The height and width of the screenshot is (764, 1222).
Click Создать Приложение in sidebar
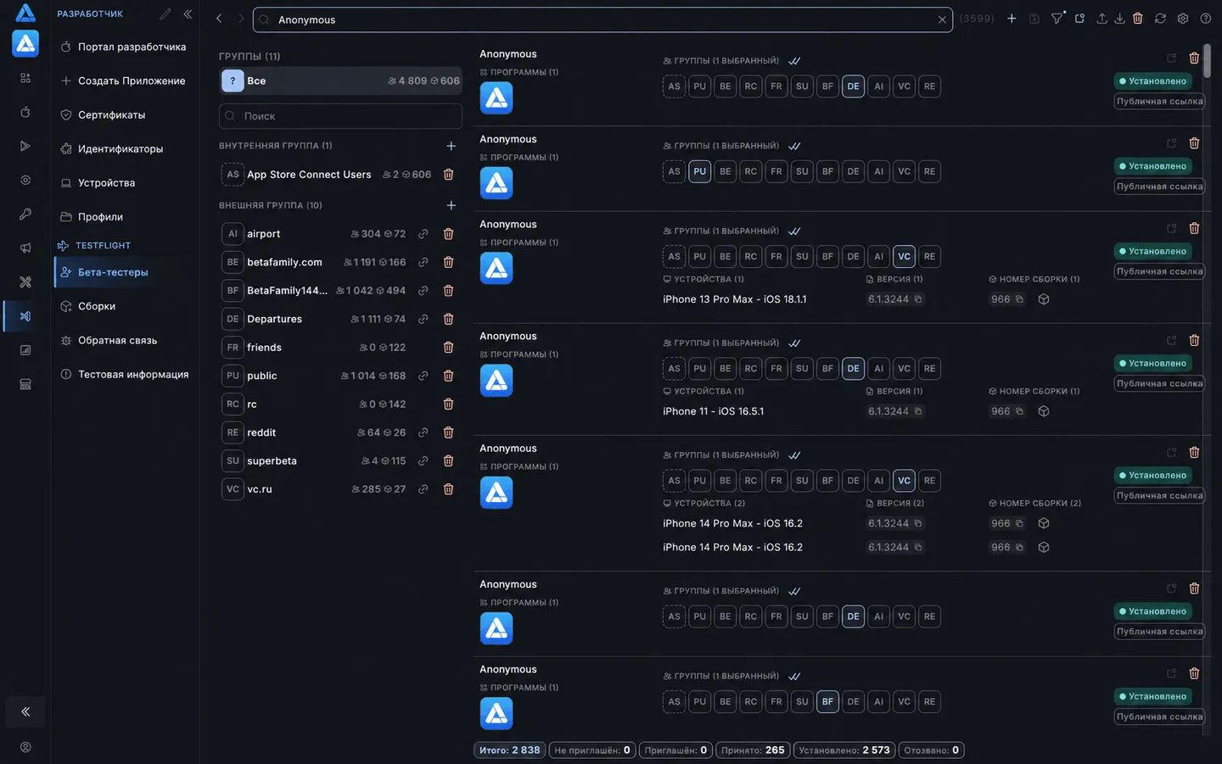(x=126, y=81)
